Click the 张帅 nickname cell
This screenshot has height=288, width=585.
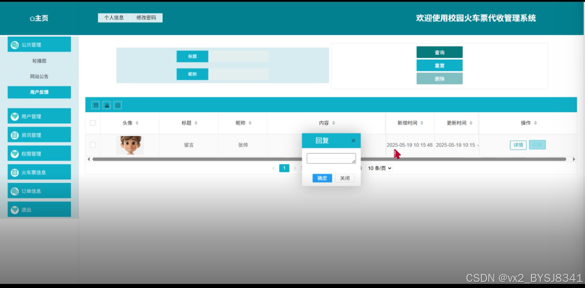tap(243, 145)
